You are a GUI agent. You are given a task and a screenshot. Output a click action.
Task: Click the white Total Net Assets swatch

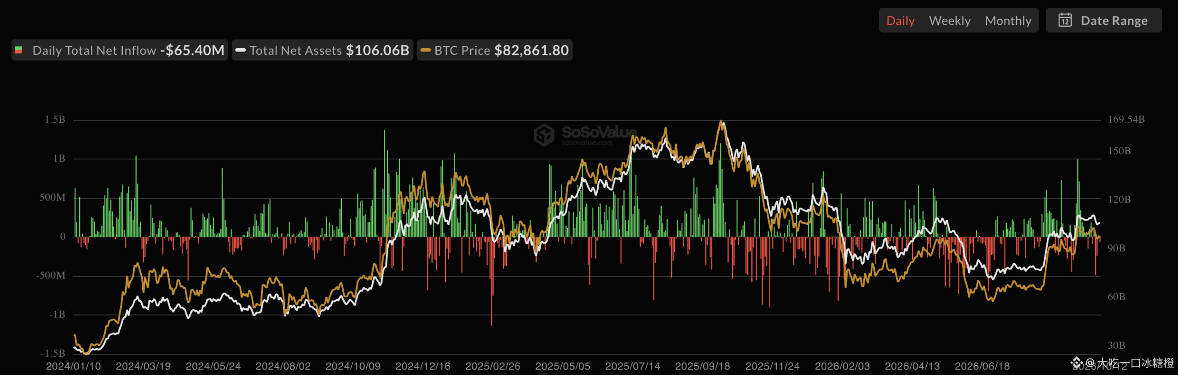pos(240,50)
